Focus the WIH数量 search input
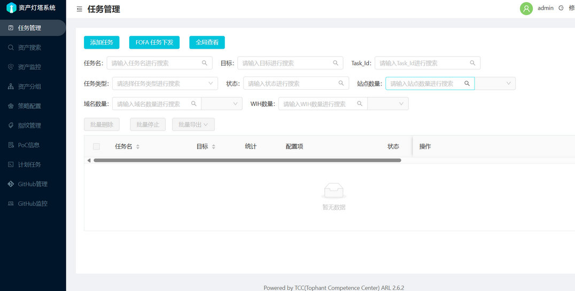Image resolution: width=575 pixels, height=291 pixels. tap(323, 104)
